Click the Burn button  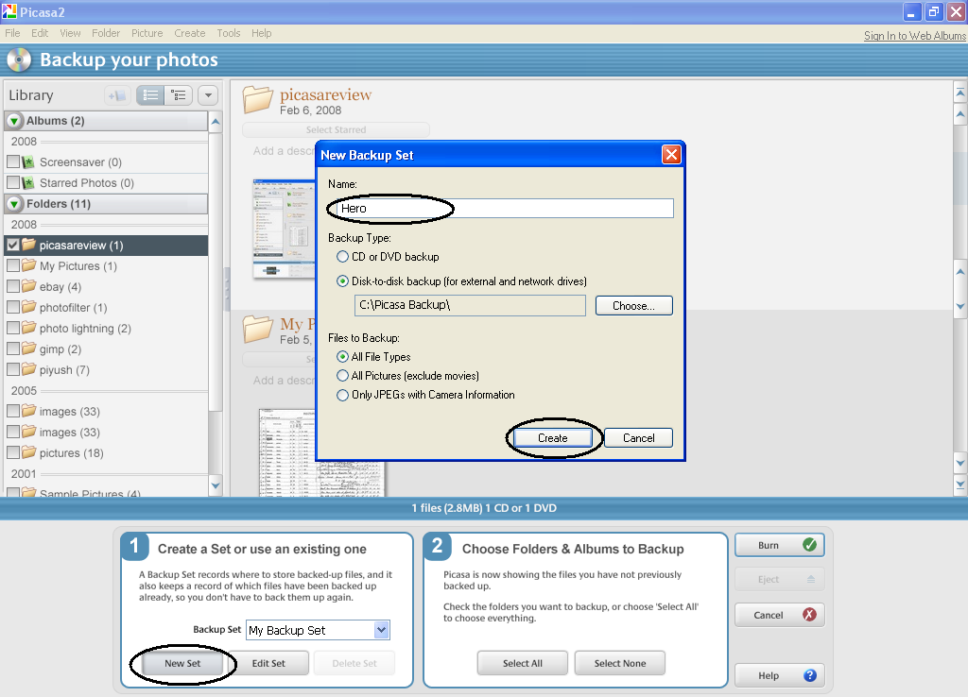[779, 545]
